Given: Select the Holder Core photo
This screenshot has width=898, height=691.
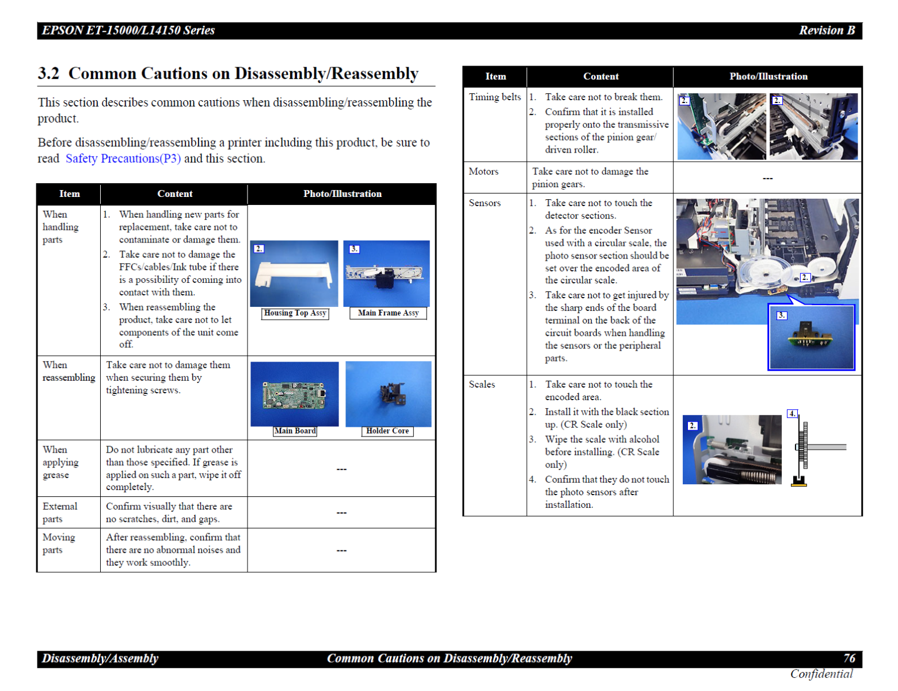Looking at the screenshot, I should pos(388,394).
